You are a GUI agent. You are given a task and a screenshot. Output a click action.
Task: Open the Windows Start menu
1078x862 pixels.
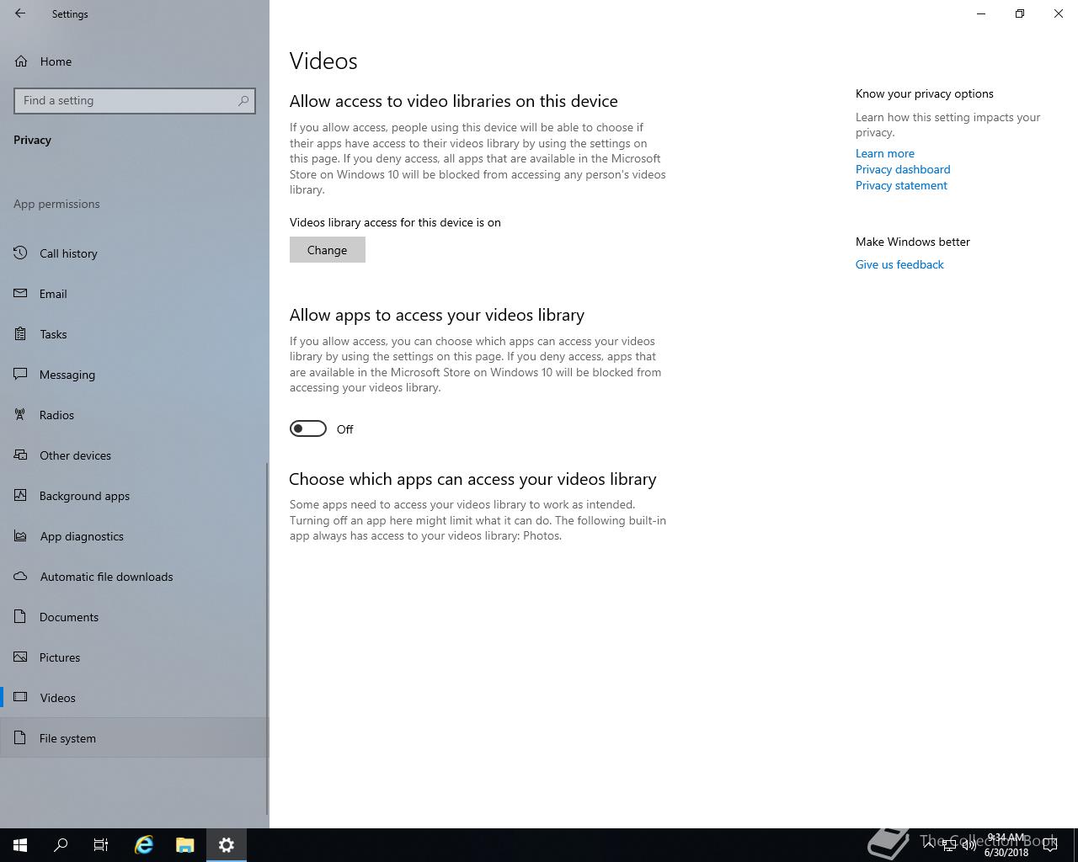pyautogui.click(x=20, y=845)
